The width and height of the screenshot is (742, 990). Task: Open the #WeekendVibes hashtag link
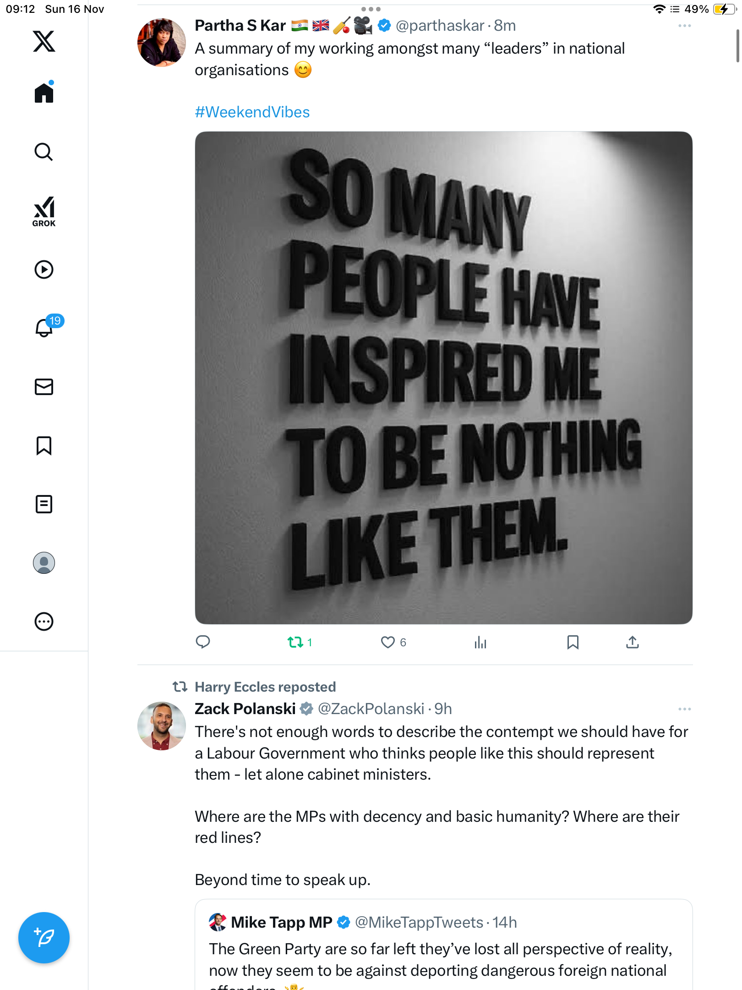(252, 112)
